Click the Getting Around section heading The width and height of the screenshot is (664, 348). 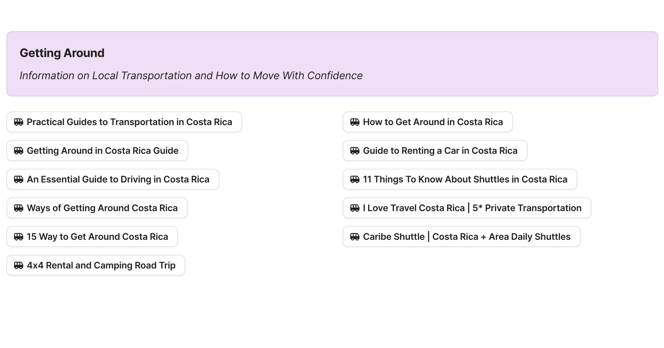62,53
